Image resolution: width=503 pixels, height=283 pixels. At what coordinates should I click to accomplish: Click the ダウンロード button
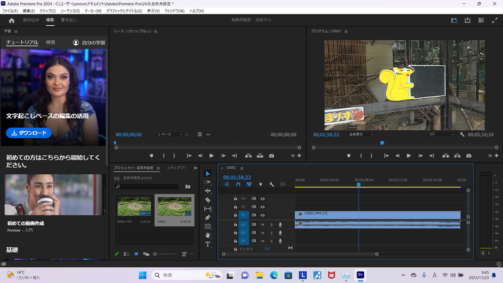pyautogui.click(x=28, y=133)
